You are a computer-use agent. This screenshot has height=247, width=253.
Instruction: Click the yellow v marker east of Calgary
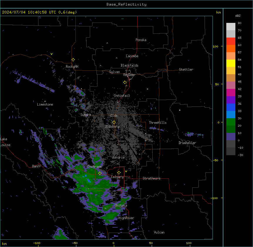(x=126, y=171)
